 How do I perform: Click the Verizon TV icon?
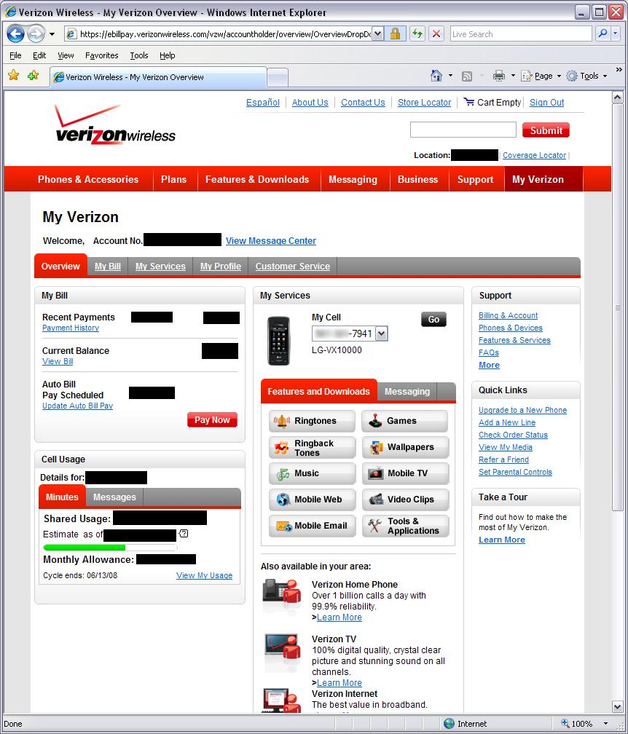(x=281, y=648)
